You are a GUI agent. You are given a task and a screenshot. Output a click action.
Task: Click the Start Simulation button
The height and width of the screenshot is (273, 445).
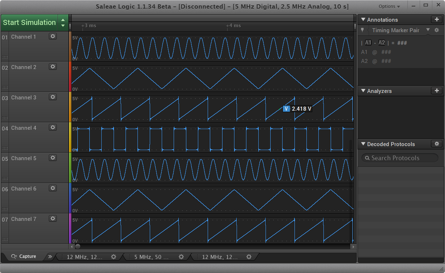pyautogui.click(x=29, y=22)
